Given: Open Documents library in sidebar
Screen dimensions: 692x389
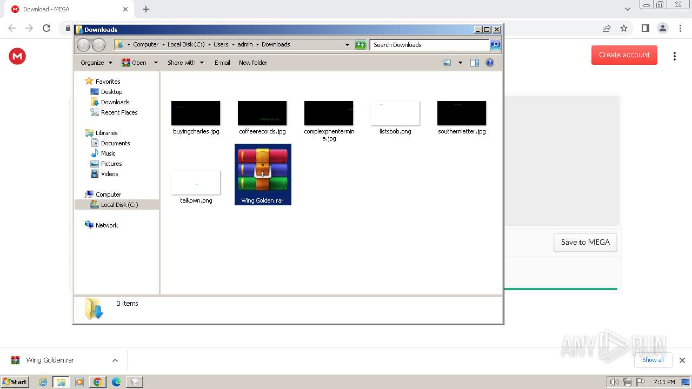Looking at the screenshot, I should tap(115, 143).
